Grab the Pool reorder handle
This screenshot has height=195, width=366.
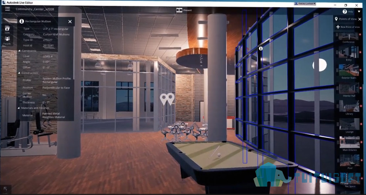coord(339,160)
